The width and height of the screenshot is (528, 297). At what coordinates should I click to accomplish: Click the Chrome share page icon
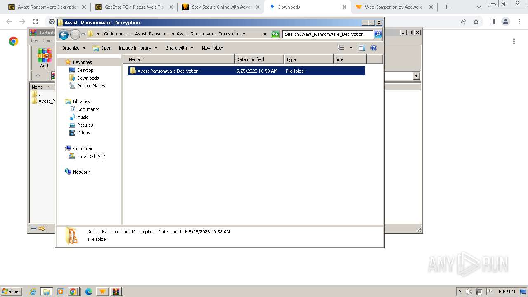(x=463, y=21)
